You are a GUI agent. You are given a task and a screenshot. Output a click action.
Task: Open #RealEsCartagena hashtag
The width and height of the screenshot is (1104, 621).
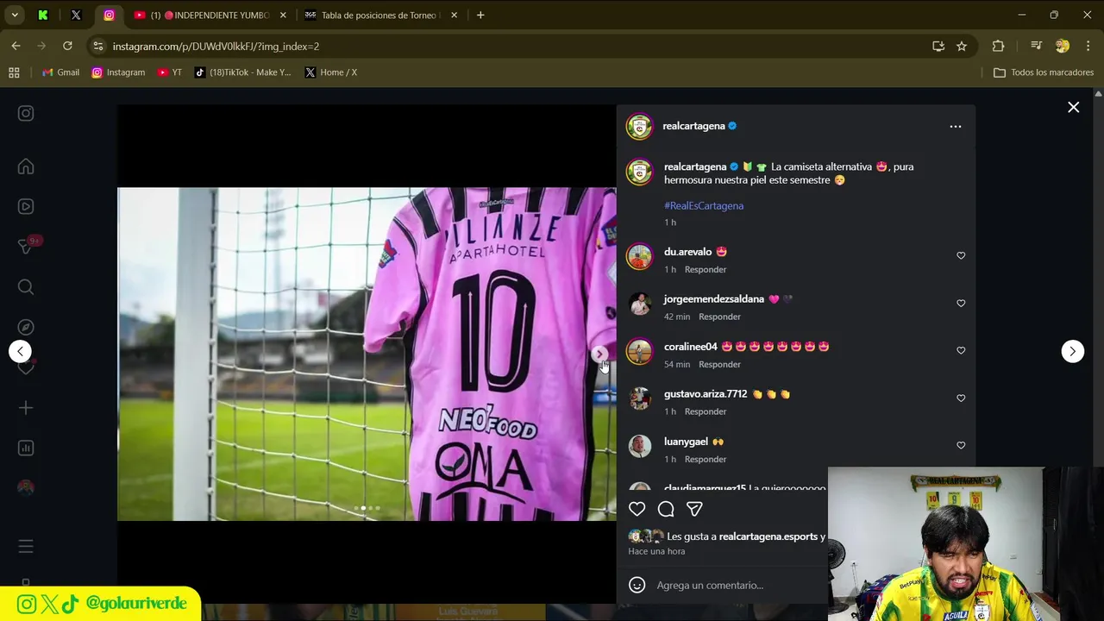(704, 206)
